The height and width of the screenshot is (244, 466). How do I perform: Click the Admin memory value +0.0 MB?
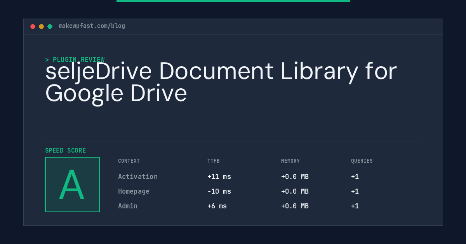pos(295,206)
